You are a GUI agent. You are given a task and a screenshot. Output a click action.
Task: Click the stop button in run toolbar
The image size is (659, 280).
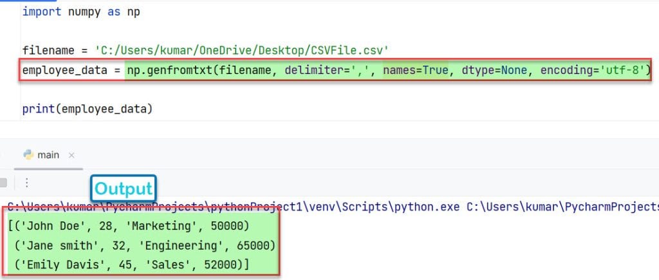pos(3,183)
